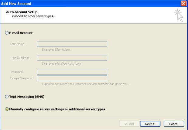Click the password provider hint text
188x130 pixels.
[x=85, y=84]
